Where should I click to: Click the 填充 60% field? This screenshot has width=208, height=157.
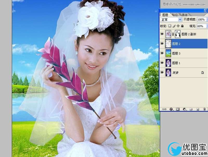pyautogui.click(x=201, y=26)
